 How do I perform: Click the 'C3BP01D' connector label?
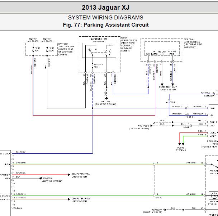[x=157, y=68]
